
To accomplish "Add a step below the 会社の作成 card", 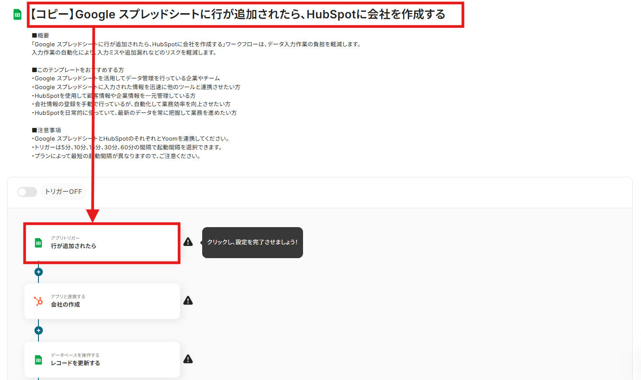I will coord(38,331).
